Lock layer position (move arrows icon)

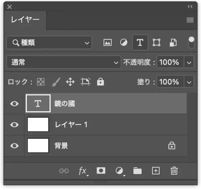click(70, 82)
